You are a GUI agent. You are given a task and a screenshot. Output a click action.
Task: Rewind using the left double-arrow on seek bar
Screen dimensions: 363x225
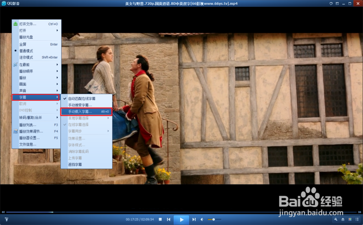3,212
